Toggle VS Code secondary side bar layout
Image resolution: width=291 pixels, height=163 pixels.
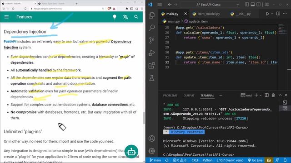(x=258, y=5)
